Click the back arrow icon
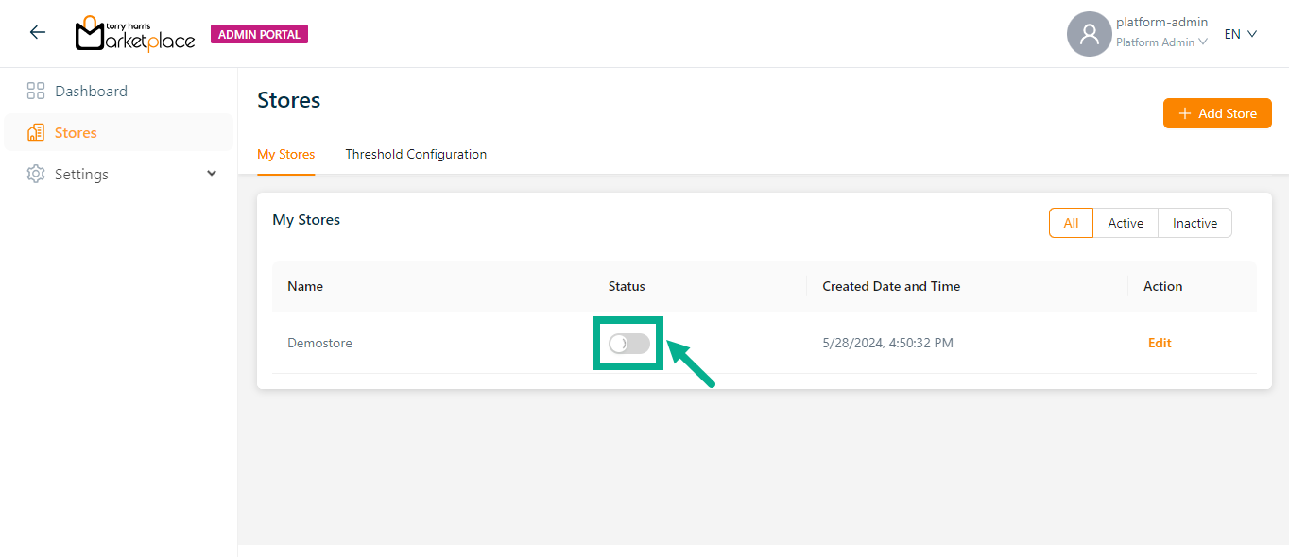 [37, 33]
